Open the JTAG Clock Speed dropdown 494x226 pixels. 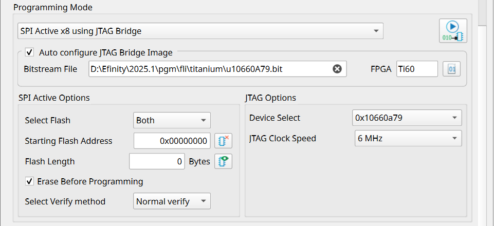click(x=406, y=138)
